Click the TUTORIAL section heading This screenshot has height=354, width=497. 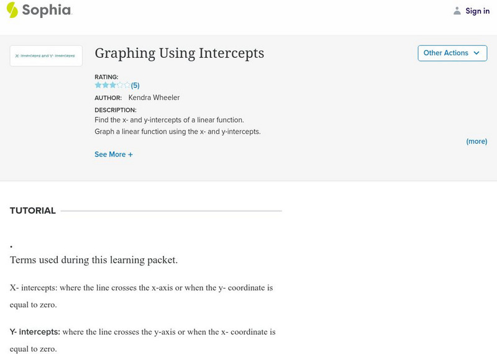[x=33, y=211]
